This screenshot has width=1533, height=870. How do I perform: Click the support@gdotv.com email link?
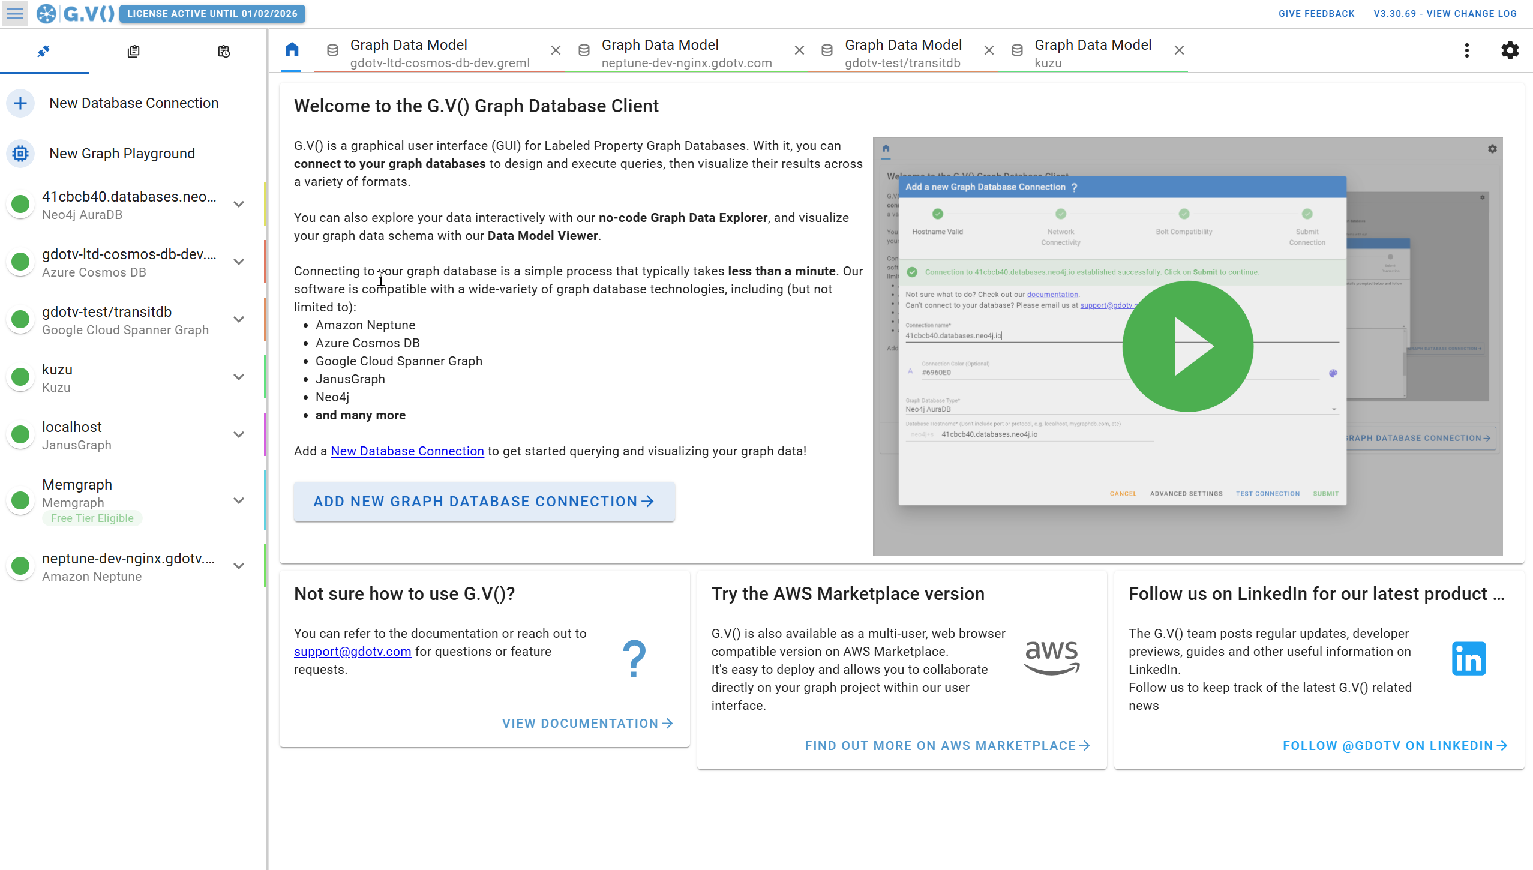[x=352, y=652]
